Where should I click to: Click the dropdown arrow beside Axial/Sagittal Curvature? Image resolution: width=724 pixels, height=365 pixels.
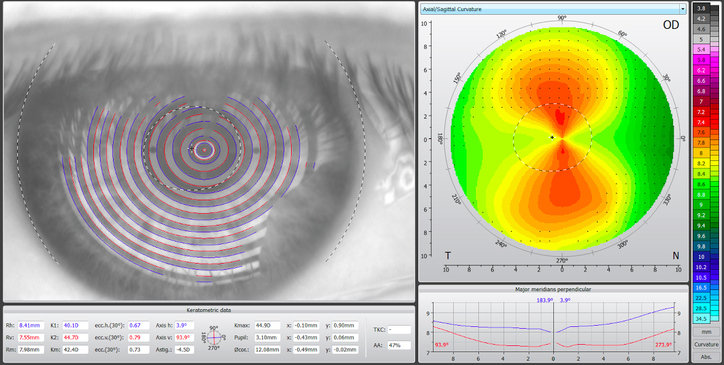(682, 9)
